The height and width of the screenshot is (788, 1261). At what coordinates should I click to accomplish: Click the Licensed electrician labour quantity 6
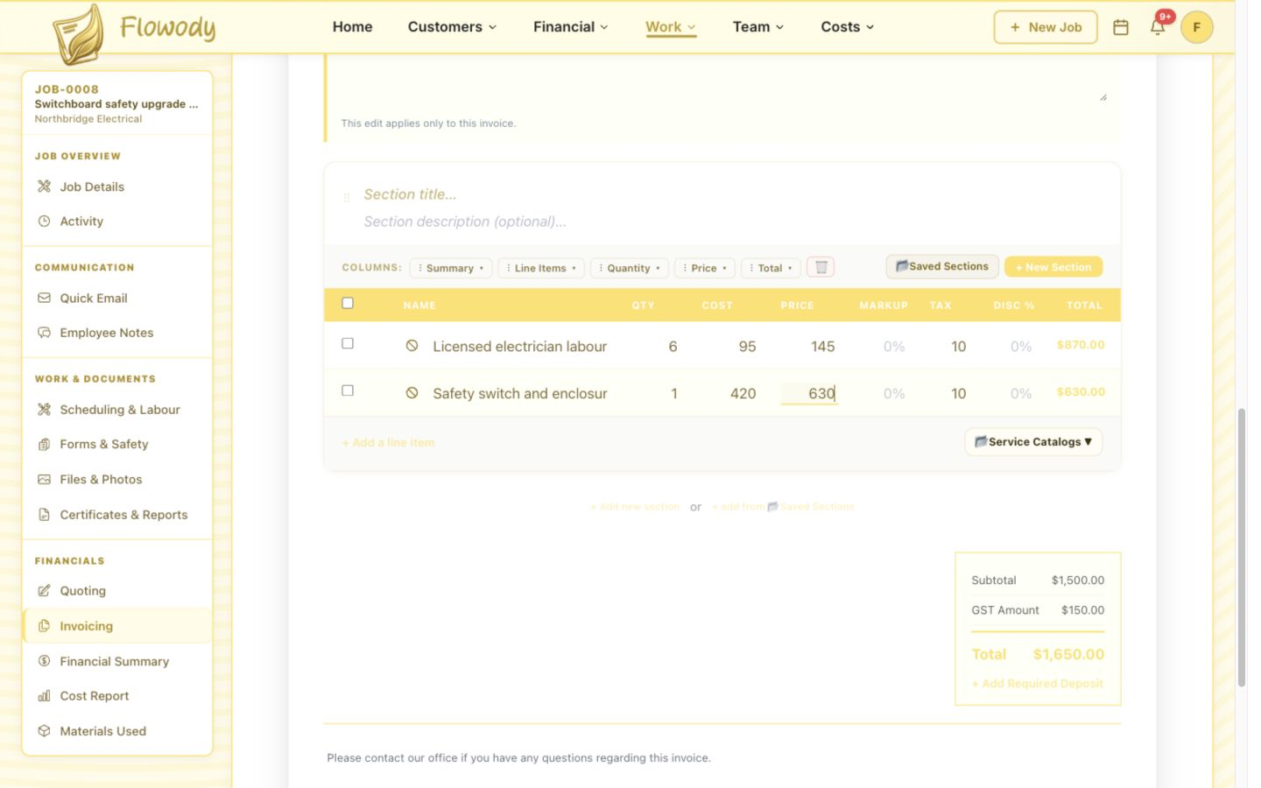(x=673, y=347)
